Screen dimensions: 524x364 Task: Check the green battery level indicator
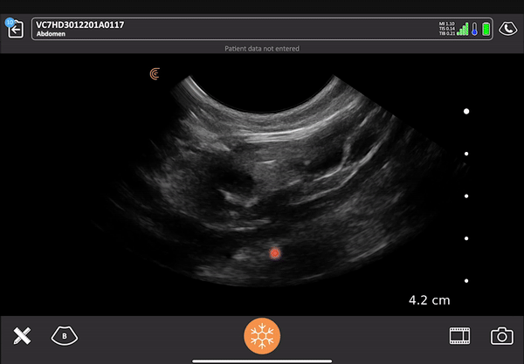pos(486,30)
